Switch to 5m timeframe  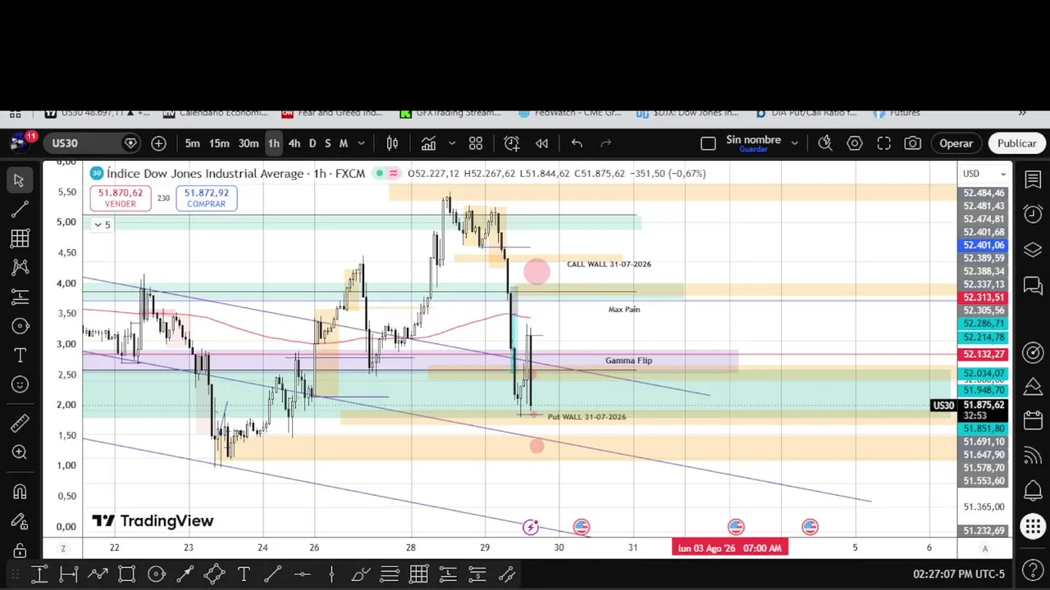point(192,143)
